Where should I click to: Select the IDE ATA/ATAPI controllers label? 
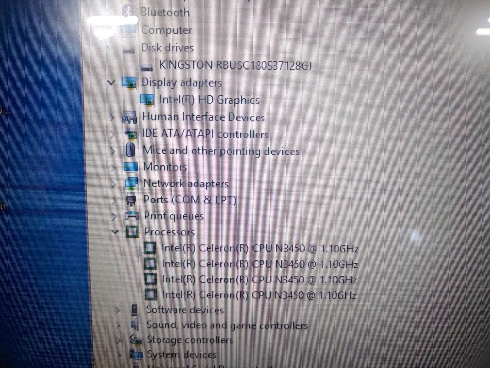pyautogui.click(x=205, y=134)
